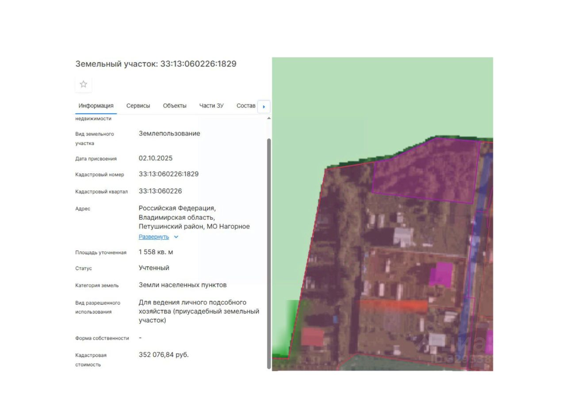Click the Адрес field label
The width and height of the screenshot is (566, 400).
click(83, 209)
